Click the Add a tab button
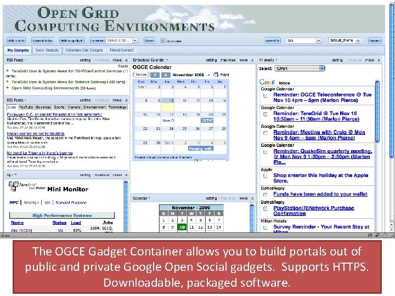 point(16,40)
